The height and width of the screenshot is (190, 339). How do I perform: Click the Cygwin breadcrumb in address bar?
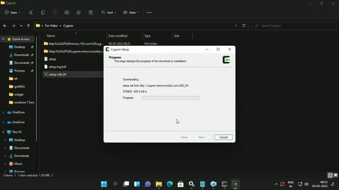68,26
